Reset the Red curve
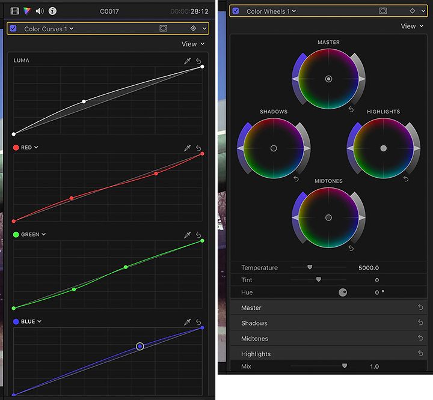The width and height of the screenshot is (433, 400). coord(198,148)
